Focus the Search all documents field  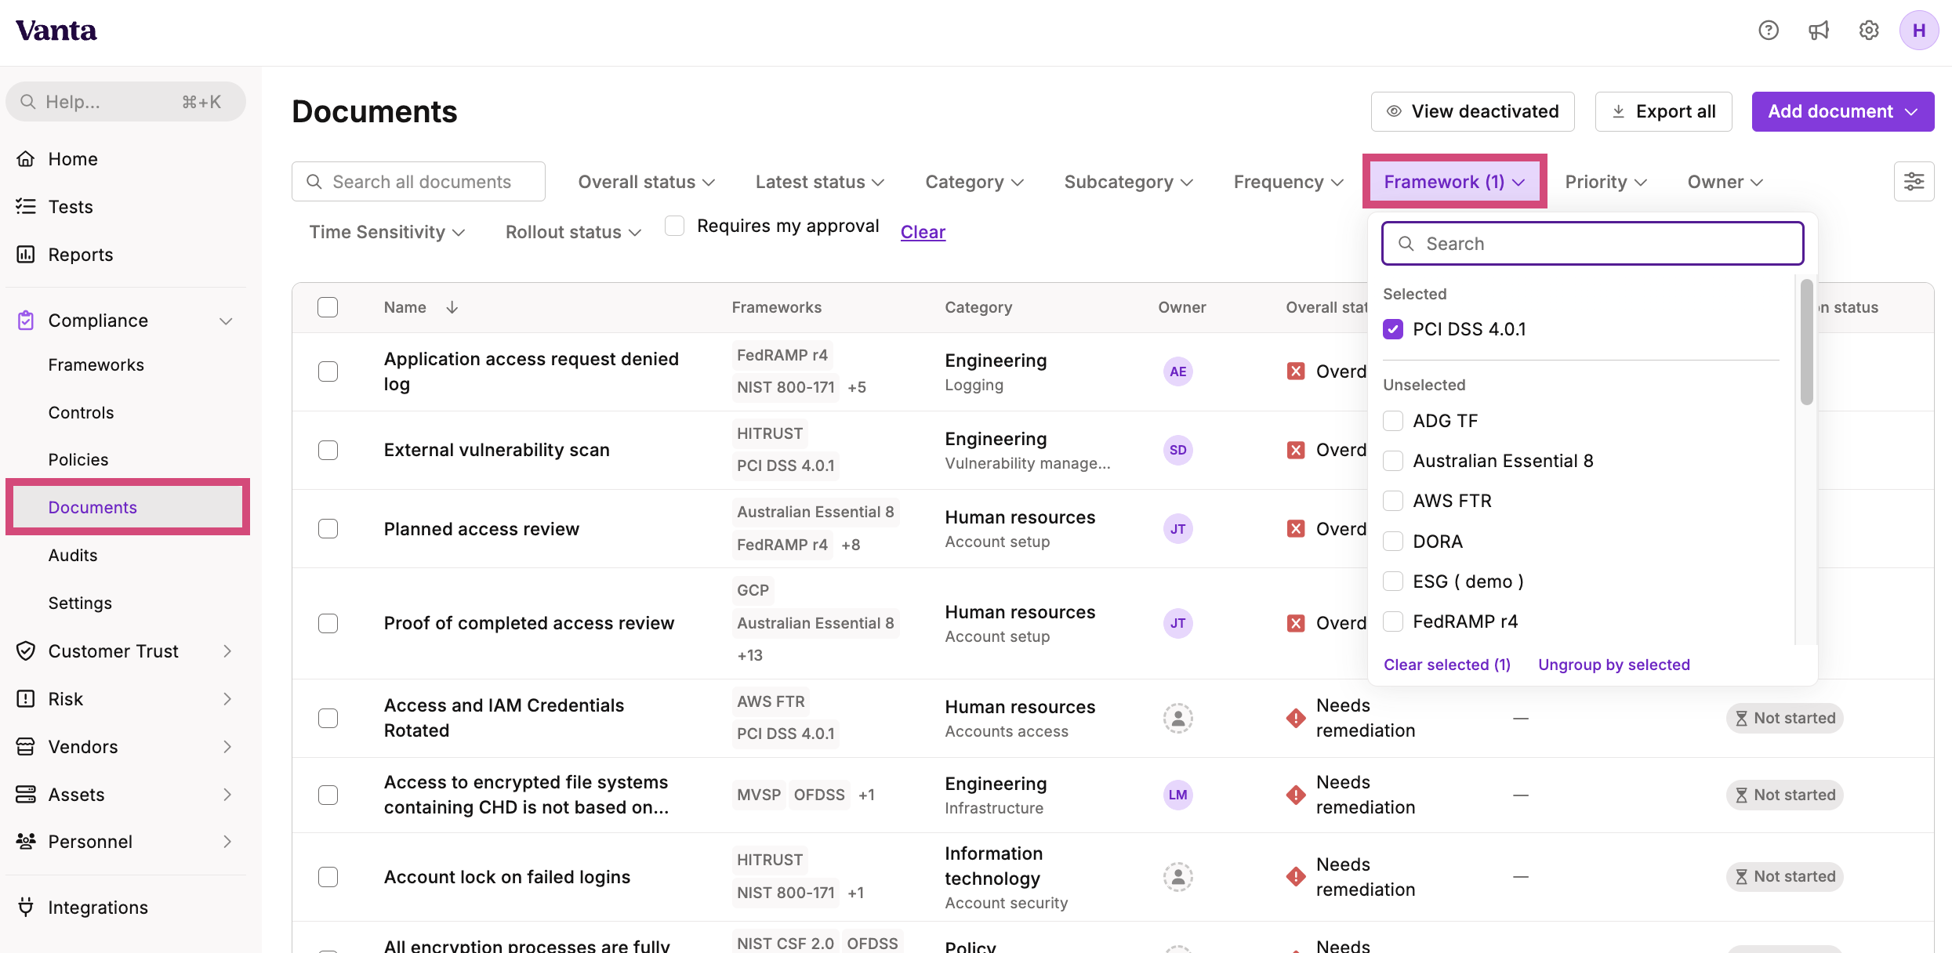(x=418, y=182)
